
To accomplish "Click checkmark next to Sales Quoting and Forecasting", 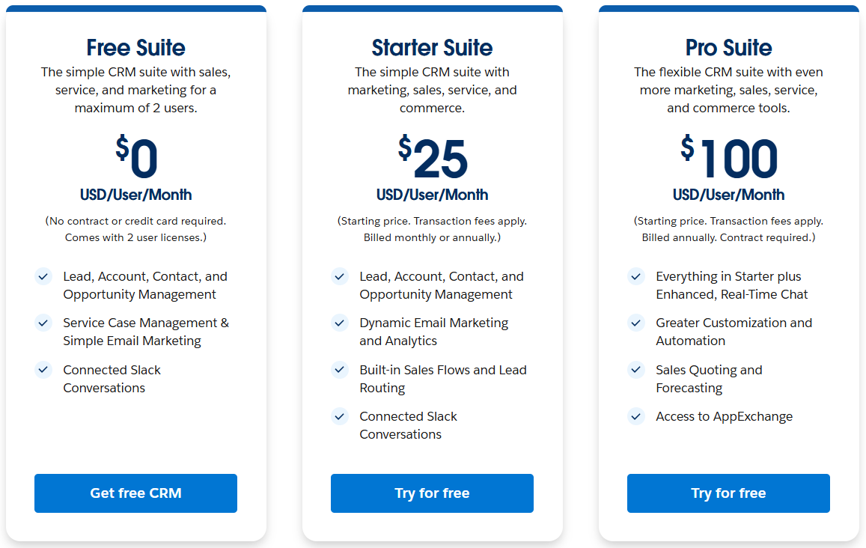I will [636, 370].
